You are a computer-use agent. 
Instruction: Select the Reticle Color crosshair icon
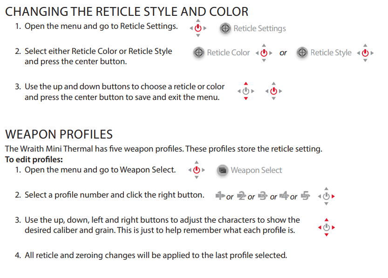199,53
